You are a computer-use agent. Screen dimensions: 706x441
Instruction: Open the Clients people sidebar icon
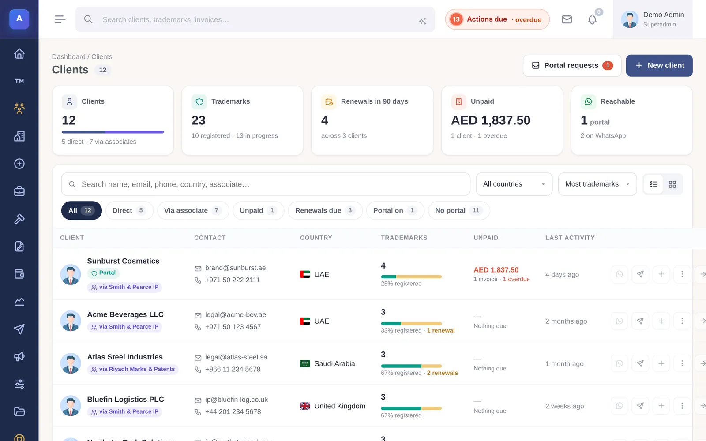(x=19, y=108)
